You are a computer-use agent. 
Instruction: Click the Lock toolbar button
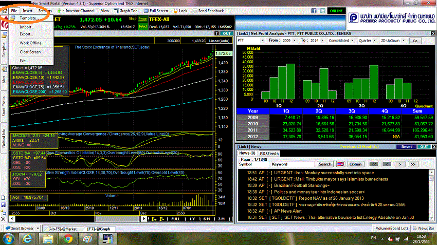click(180, 11)
